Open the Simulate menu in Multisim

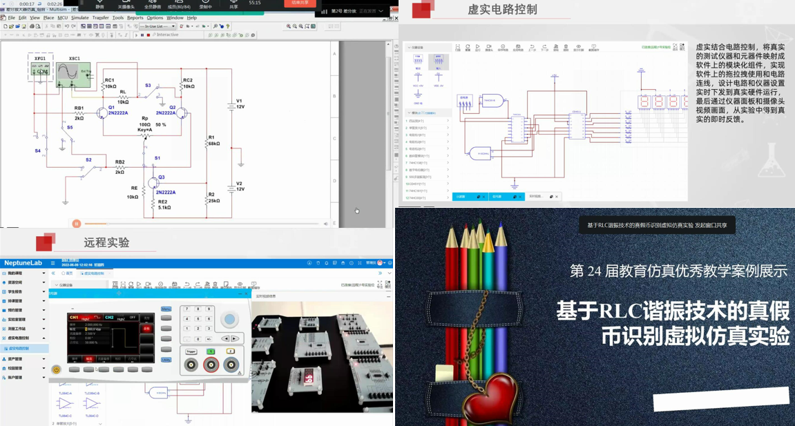point(79,17)
